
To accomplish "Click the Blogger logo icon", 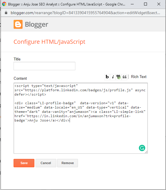I will (18, 24).
